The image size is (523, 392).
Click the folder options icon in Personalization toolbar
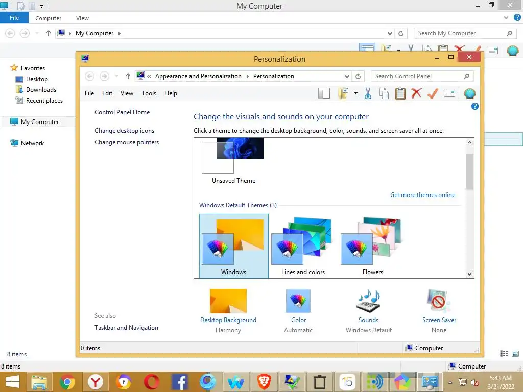pos(343,94)
